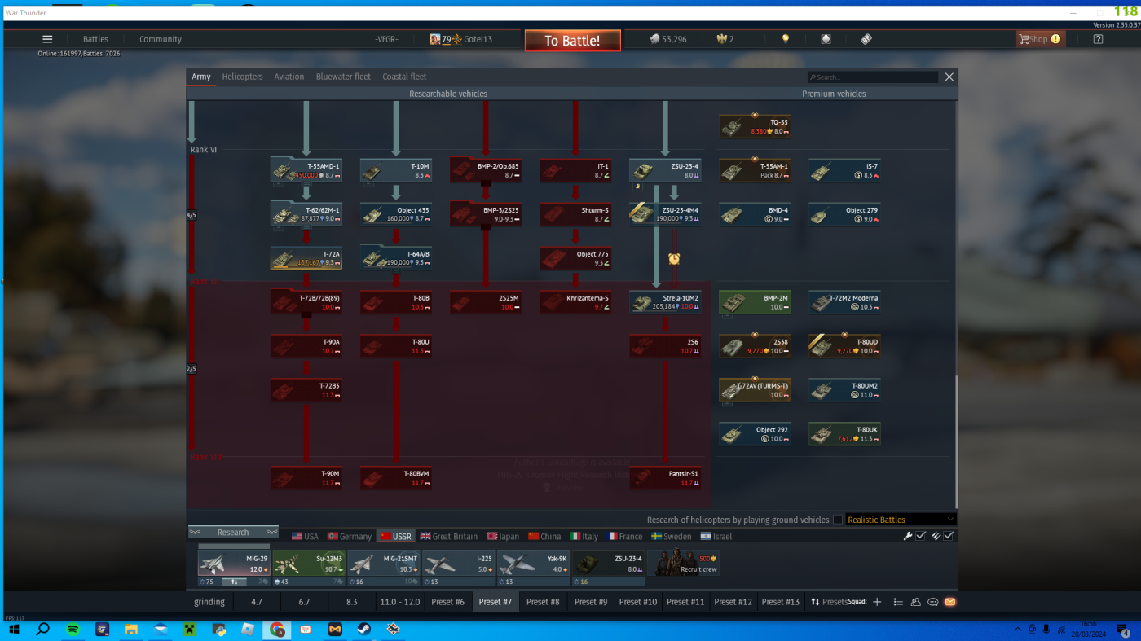Viewport: 1141px width, 641px height.
Task: Open the Shop cart button
Action: pyautogui.click(x=1040, y=39)
